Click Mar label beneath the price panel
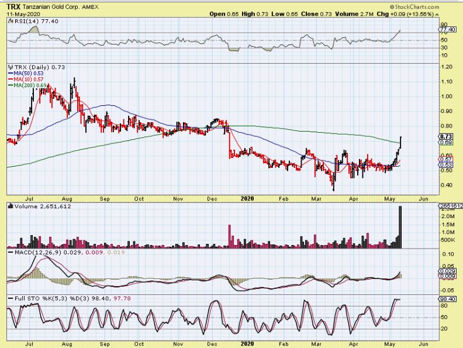 coord(316,199)
